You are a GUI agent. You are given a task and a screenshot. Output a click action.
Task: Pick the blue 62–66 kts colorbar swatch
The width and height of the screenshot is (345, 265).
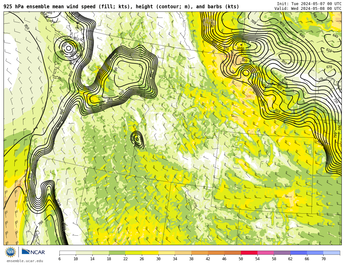(299, 253)
